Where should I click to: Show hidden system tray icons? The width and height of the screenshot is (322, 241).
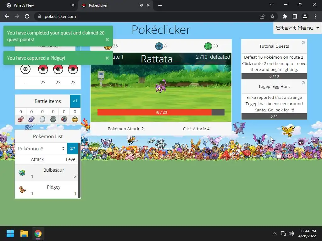click(x=275, y=233)
